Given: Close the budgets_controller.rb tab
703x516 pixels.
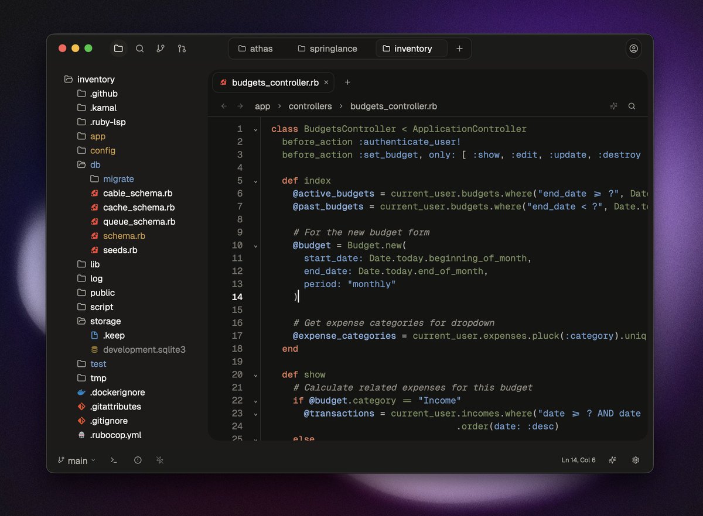Looking at the screenshot, I should [x=326, y=82].
